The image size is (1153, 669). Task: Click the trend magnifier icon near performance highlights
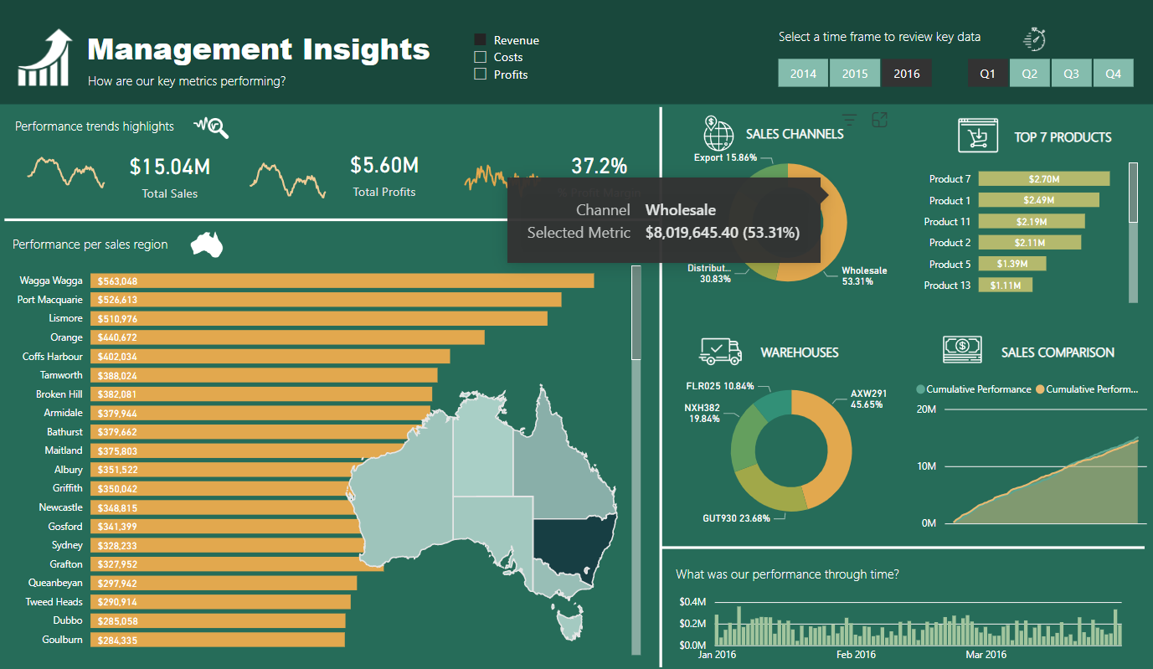point(211,126)
